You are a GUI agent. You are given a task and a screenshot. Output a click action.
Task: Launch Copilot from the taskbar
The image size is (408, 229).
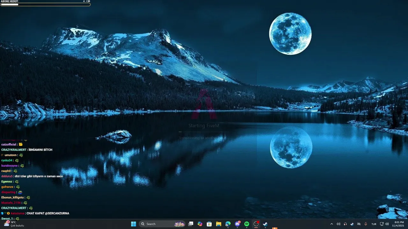(200, 224)
